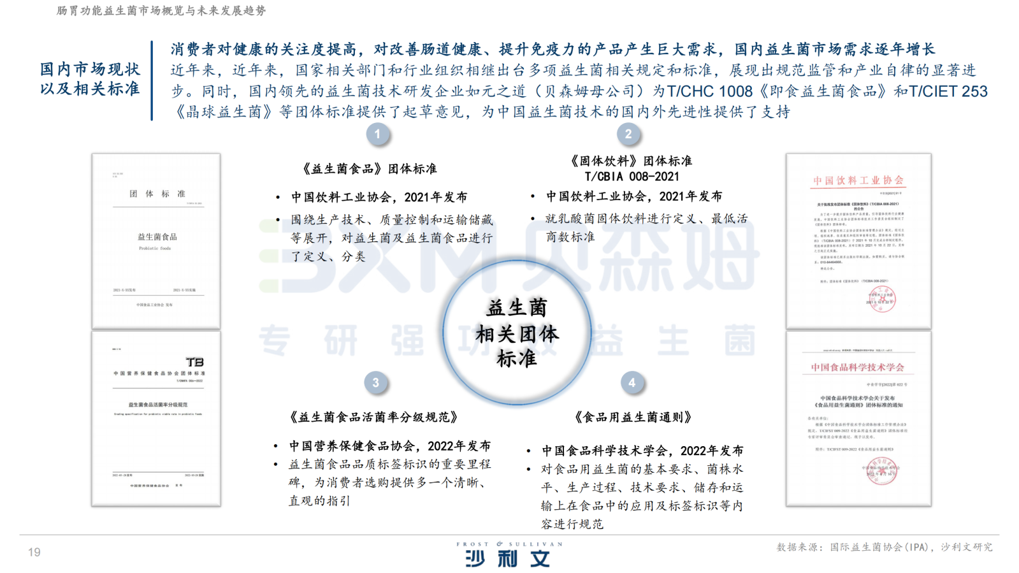This screenshot has height=573, width=1019.
Task: Click the Frost & Sullivan 沙利文 logo
Action: point(509,555)
